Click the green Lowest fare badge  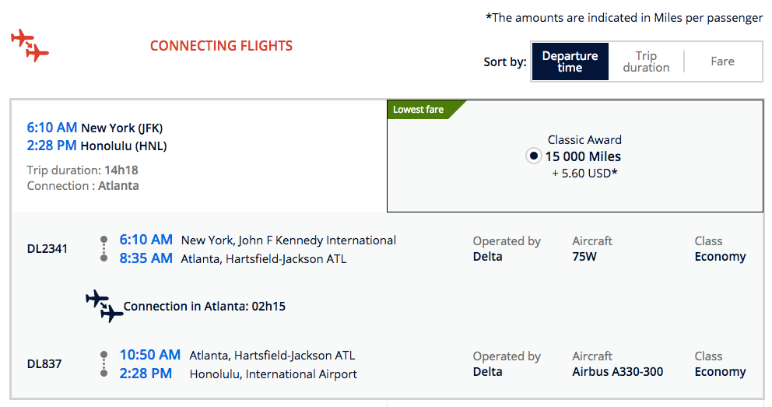(421, 110)
